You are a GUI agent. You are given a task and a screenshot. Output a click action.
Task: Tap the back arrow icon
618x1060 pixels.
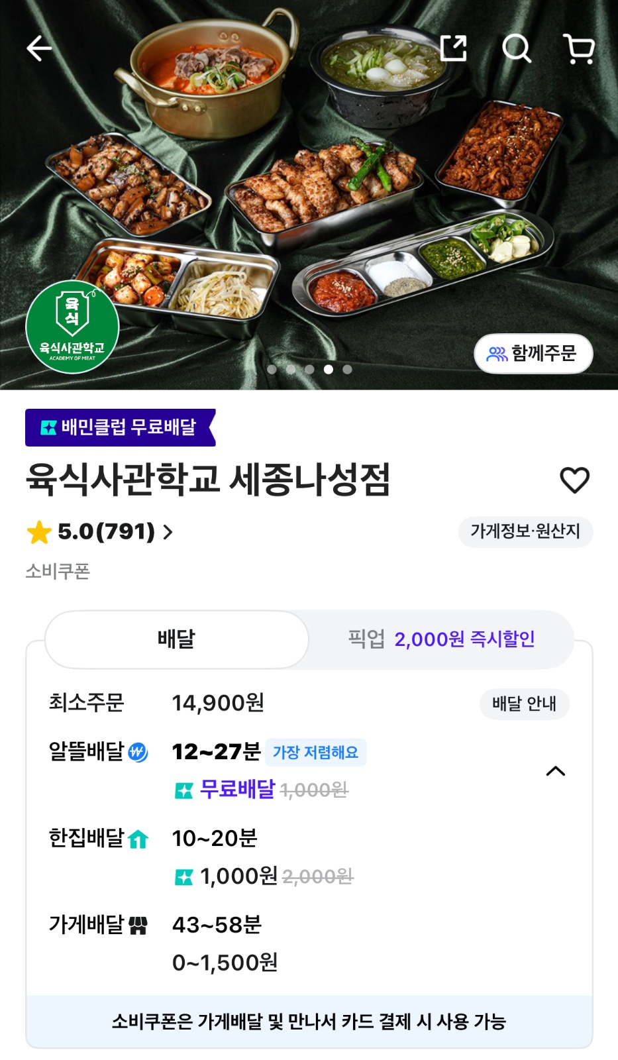(39, 48)
